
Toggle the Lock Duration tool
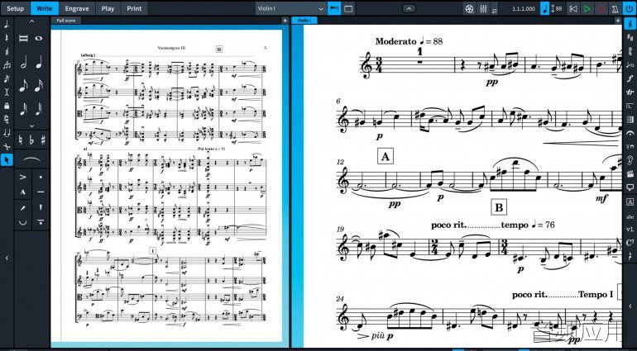click(7, 106)
